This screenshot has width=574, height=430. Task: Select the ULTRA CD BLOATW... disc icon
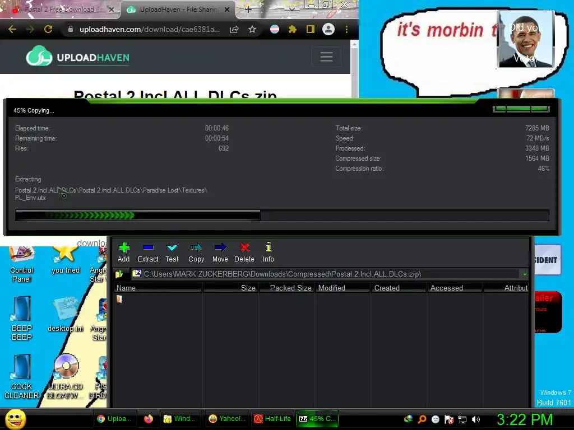pyautogui.click(x=66, y=377)
